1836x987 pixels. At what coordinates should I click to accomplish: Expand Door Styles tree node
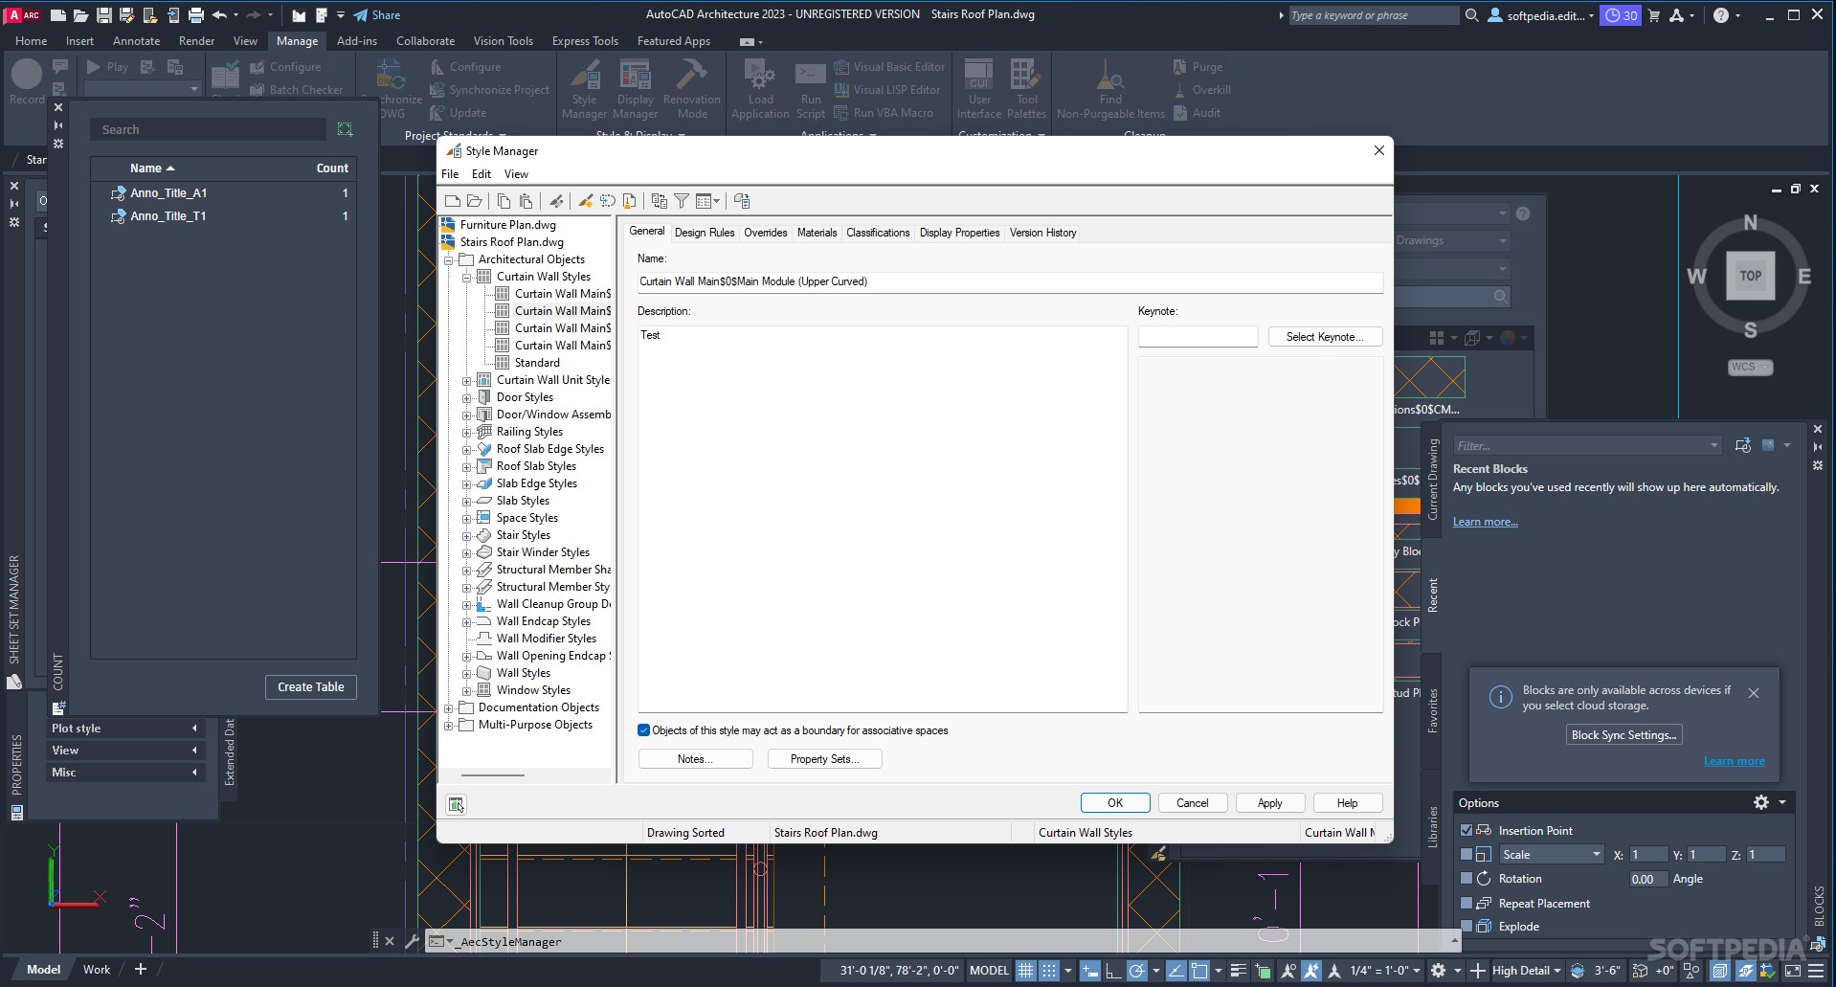coord(466,397)
